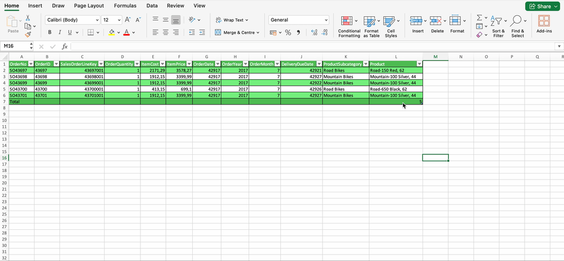Viewport: 564px width, 261px height.
Task: Apply the yellow fill colour
Action: pyautogui.click(x=112, y=32)
